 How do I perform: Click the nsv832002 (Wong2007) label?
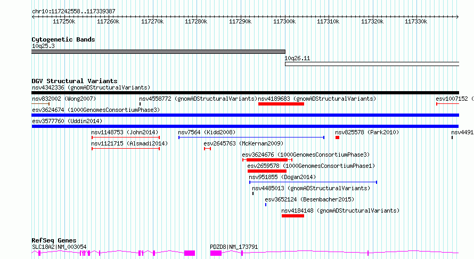64,99
